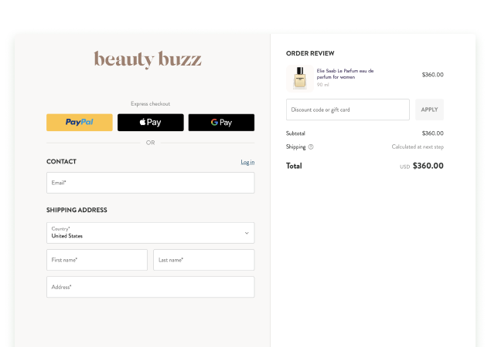491x347 pixels.
Task: Open the Shipping info question mark icon
Action: tap(311, 147)
